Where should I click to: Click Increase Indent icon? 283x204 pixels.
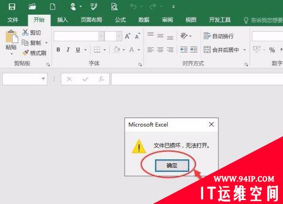tap(194, 50)
